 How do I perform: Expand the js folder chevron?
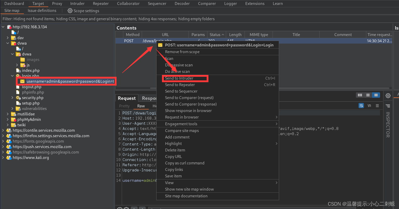pyautogui.click(x=17, y=65)
